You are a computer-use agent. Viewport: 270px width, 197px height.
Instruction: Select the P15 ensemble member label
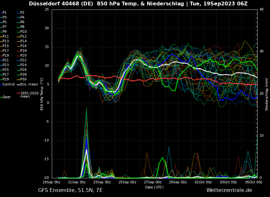pos(6,46)
